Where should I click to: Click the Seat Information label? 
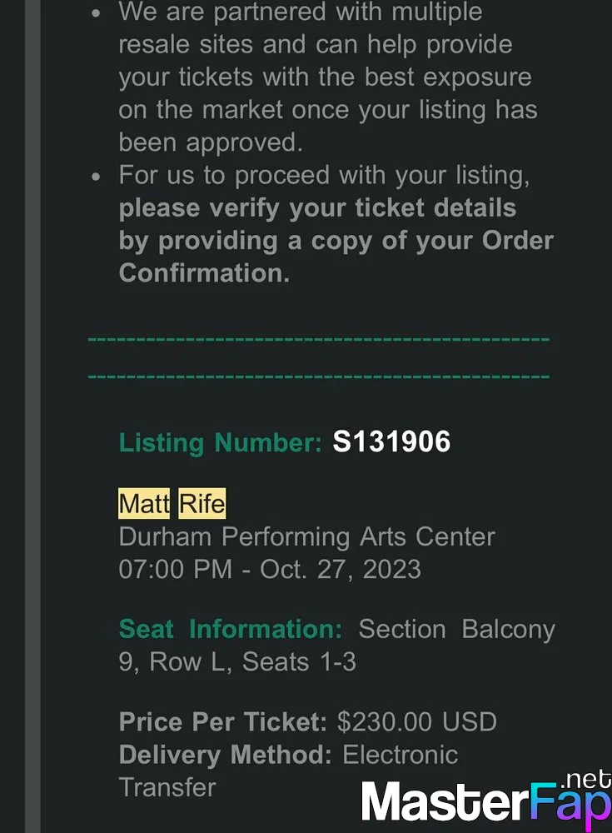click(x=231, y=629)
